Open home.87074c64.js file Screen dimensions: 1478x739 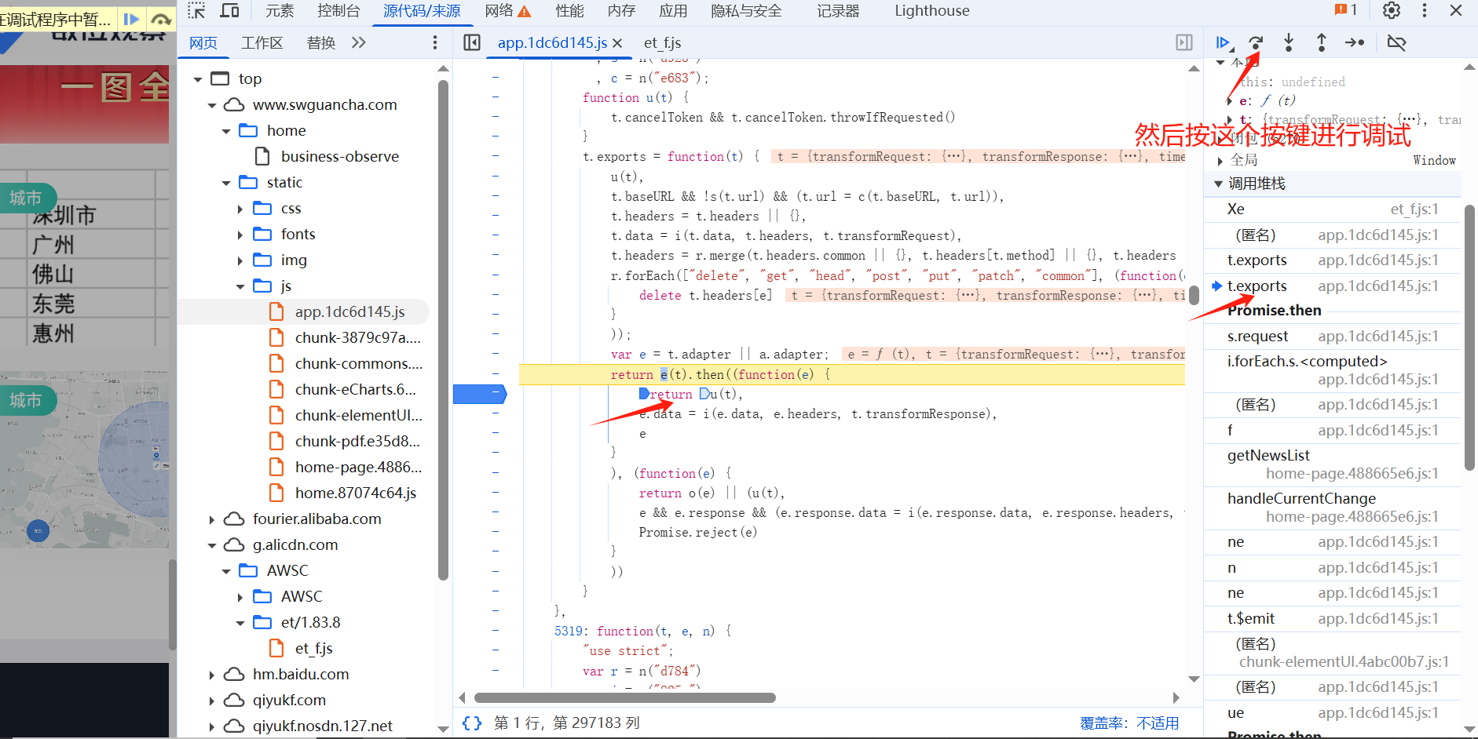pos(355,493)
